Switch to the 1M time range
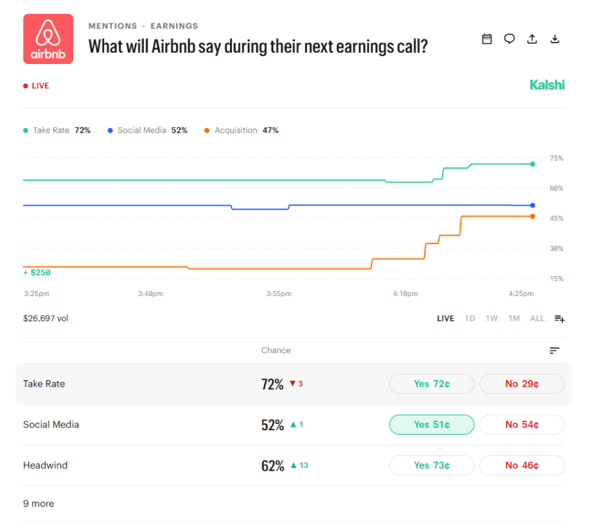Screen dimensions: 589x530 tap(514, 319)
